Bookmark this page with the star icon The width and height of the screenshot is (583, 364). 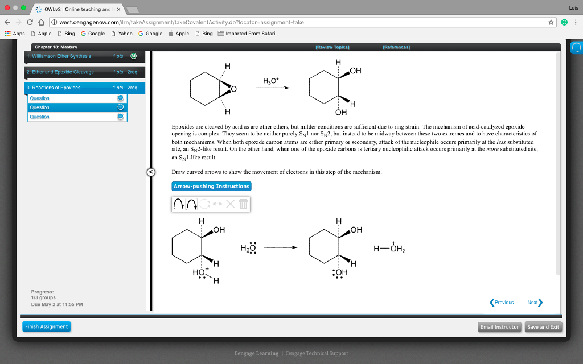pyautogui.click(x=551, y=22)
